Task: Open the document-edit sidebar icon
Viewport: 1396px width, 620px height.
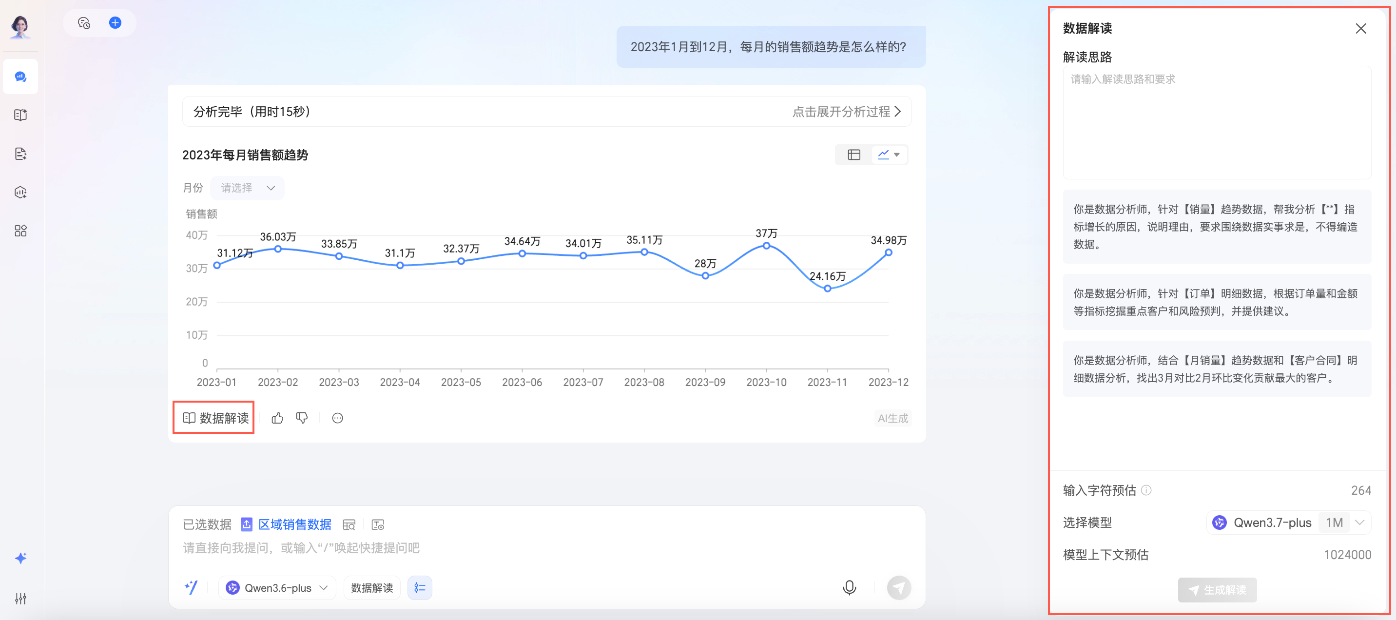Action: click(20, 154)
